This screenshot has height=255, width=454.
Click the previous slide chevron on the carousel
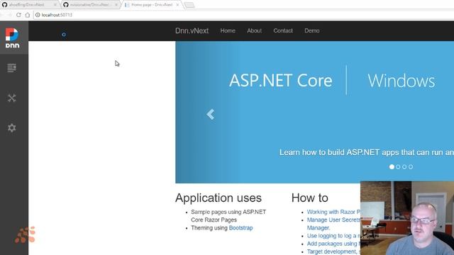pyautogui.click(x=211, y=114)
